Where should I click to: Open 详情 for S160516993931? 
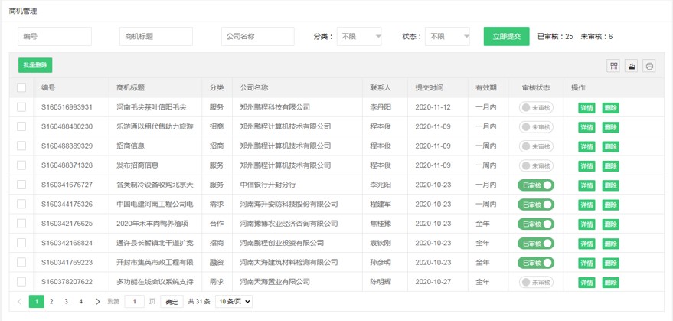(586, 108)
